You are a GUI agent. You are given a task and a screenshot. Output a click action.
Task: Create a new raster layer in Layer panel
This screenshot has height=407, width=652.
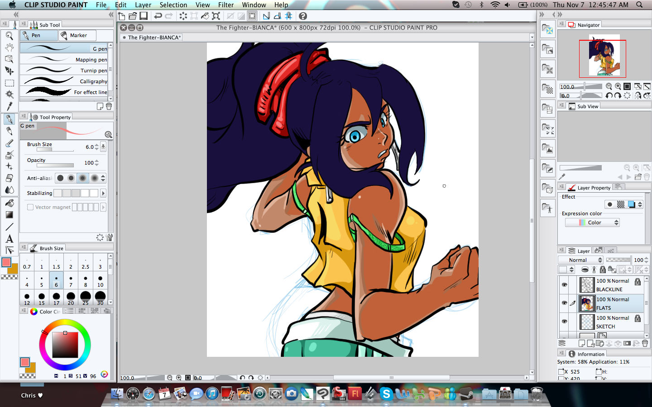[582, 343]
